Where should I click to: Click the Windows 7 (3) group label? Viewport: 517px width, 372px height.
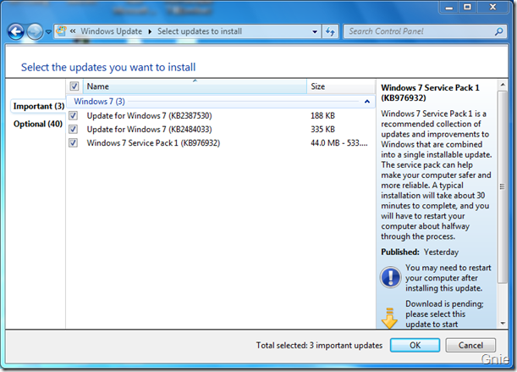(99, 102)
